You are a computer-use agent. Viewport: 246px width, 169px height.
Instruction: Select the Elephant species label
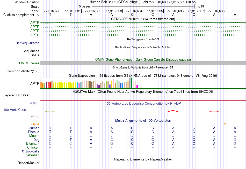pyautogui.click(x=33, y=143)
